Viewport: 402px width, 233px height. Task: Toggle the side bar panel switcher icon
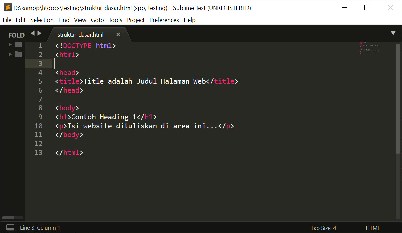pos(10,228)
